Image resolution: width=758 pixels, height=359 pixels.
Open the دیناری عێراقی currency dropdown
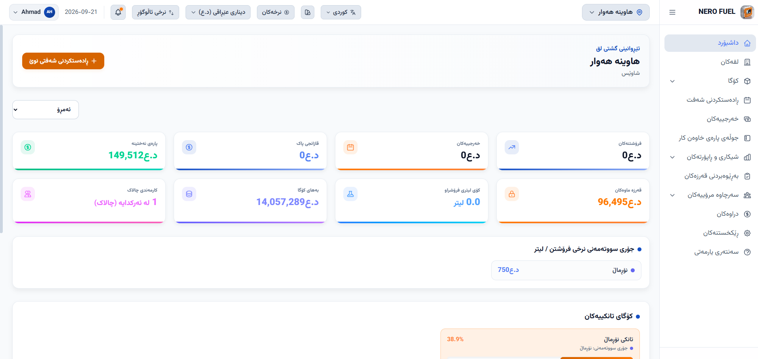coord(218,12)
